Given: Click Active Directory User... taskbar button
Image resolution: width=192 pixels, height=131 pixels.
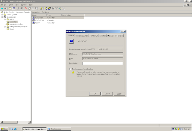Looking at the screenshot, I should click(x=35, y=129).
